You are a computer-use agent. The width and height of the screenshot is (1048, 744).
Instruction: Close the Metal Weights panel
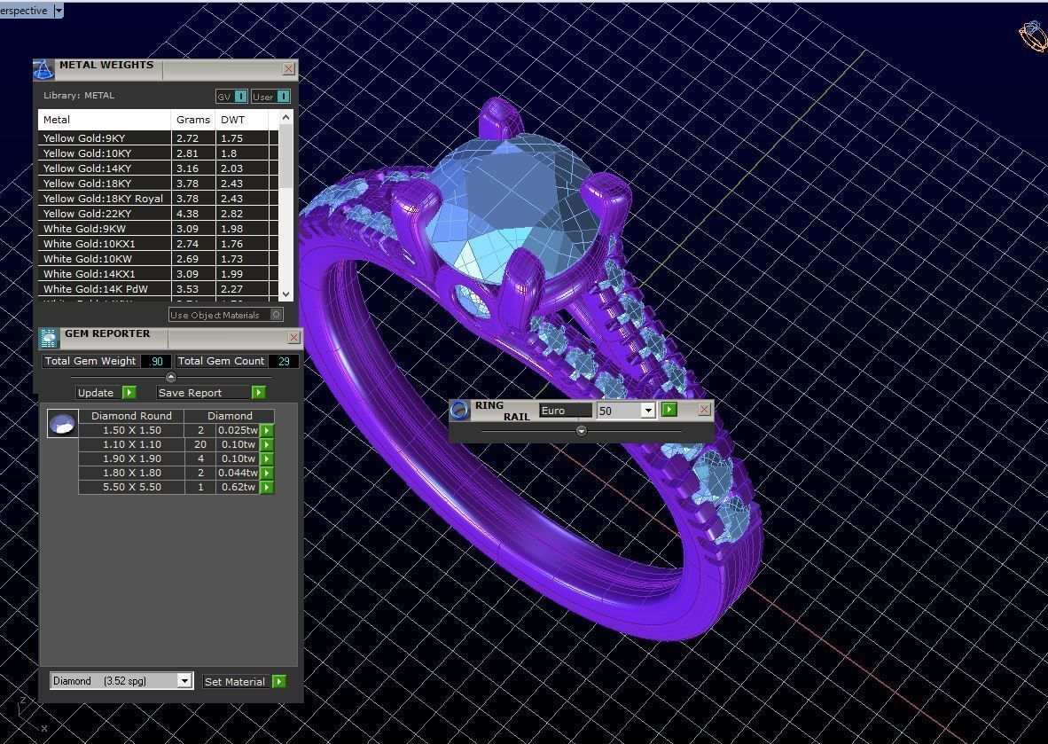[288, 68]
